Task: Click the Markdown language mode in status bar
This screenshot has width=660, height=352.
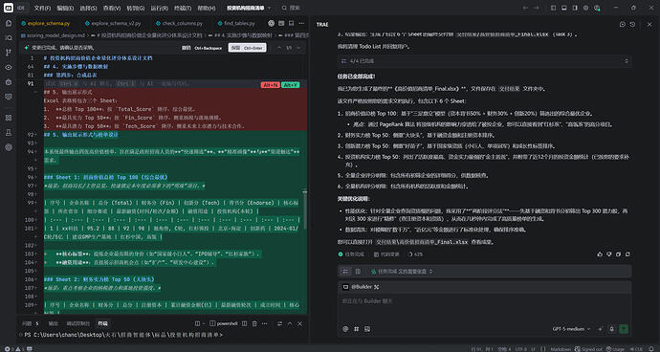Action: coord(562,349)
